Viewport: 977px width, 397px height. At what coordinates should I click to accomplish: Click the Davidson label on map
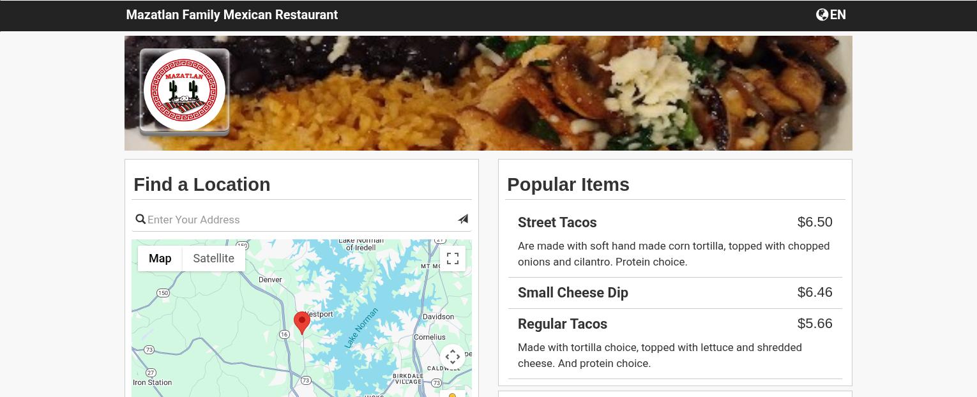click(438, 317)
